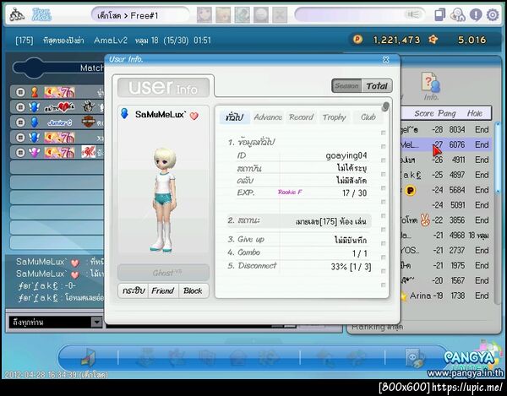Click the crossed-out emoticon icon
507x396 pixels.
[280, 15]
